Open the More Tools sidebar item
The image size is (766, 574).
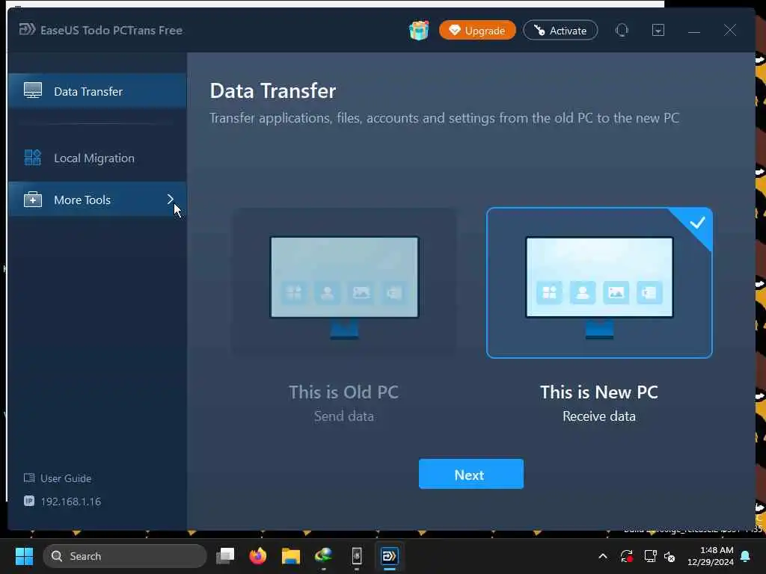97,200
